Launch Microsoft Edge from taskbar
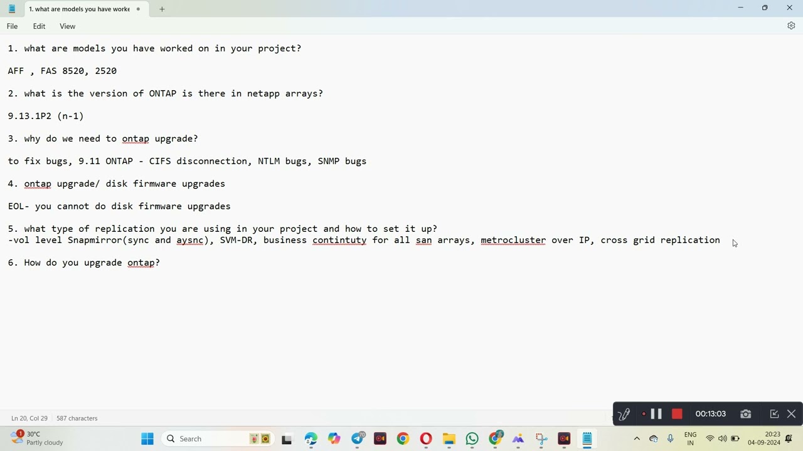The width and height of the screenshot is (803, 451). click(311, 438)
